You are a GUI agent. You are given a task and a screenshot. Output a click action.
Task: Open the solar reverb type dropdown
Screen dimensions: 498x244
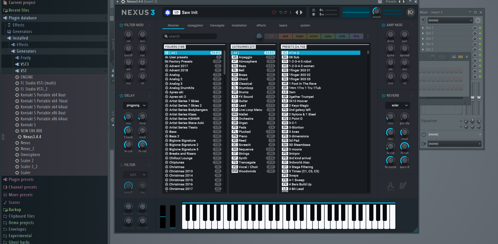[398, 106]
